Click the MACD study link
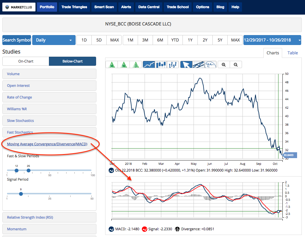305x237 pixels. click(47, 144)
